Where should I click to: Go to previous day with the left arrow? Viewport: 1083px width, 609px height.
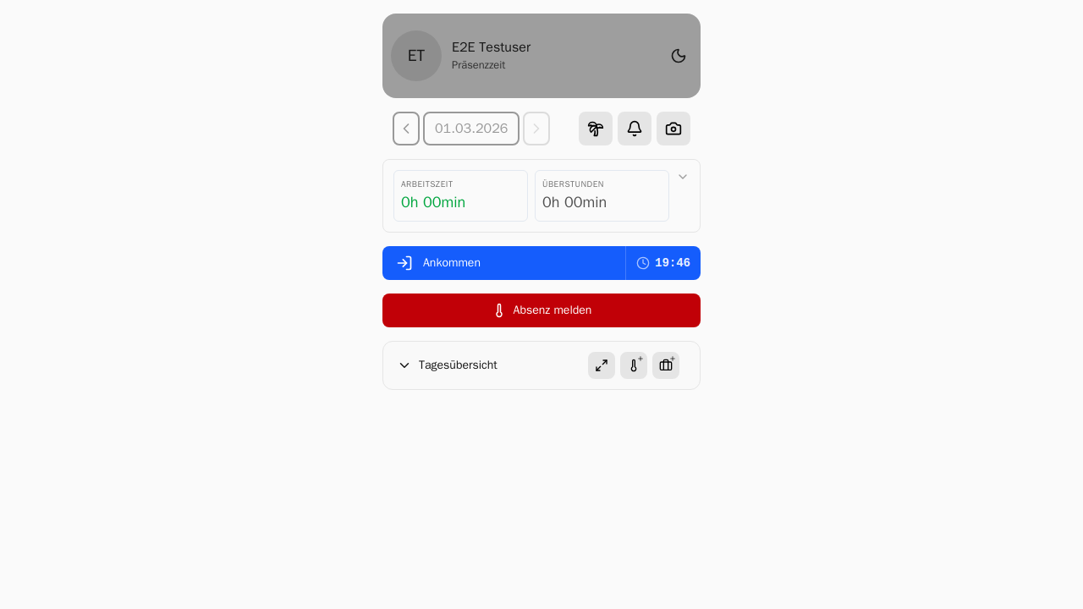pyautogui.click(x=406, y=129)
